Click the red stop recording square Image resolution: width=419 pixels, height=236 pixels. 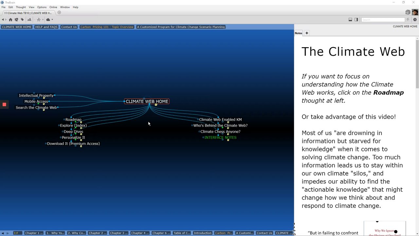click(x=4, y=105)
